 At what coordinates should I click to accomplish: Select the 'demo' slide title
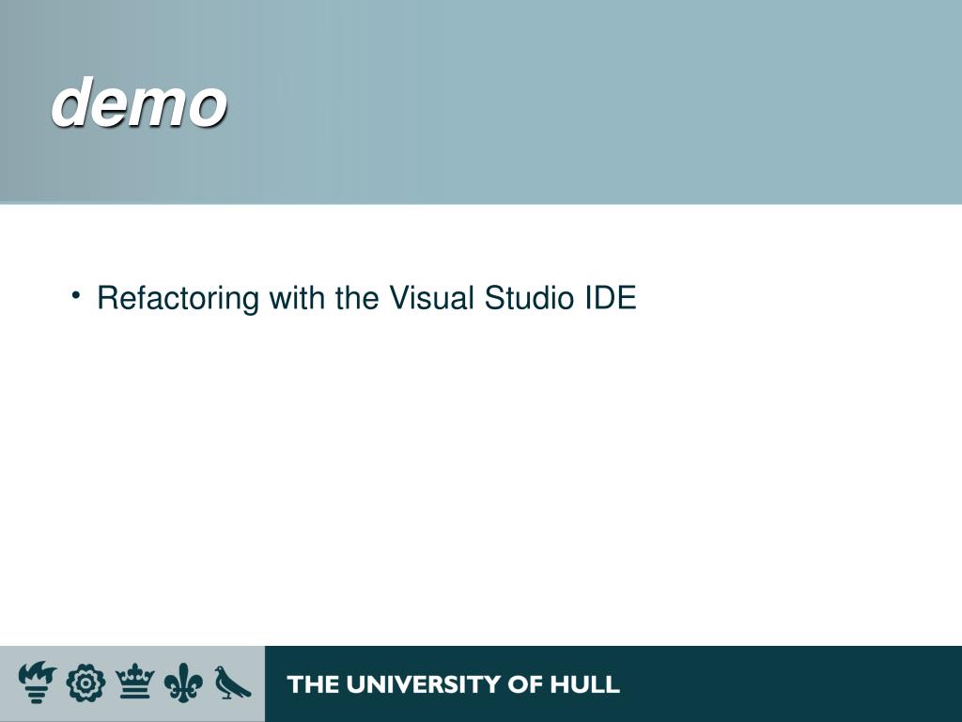point(139,102)
